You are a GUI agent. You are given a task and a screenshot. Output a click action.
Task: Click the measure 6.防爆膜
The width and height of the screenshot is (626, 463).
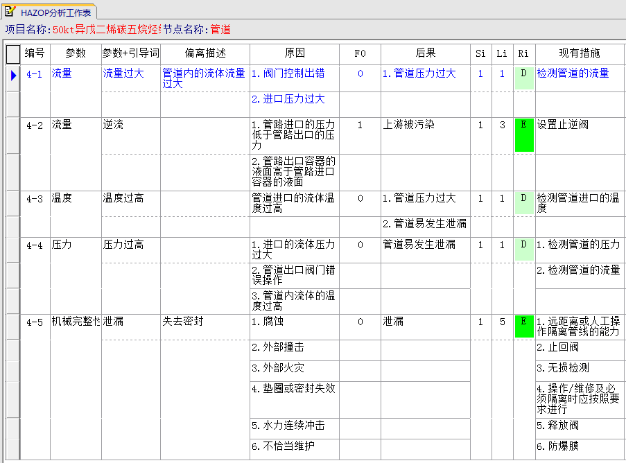tap(580, 449)
